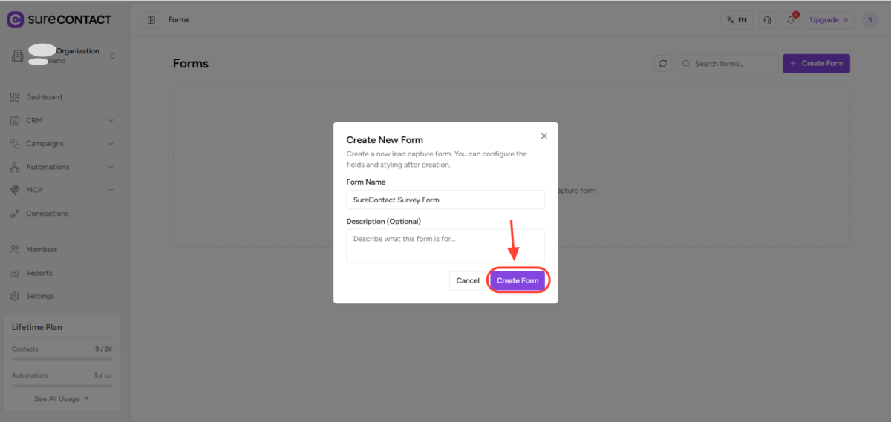Expand the Automations submenu chevron

pyautogui.click(x=111, y=167)
